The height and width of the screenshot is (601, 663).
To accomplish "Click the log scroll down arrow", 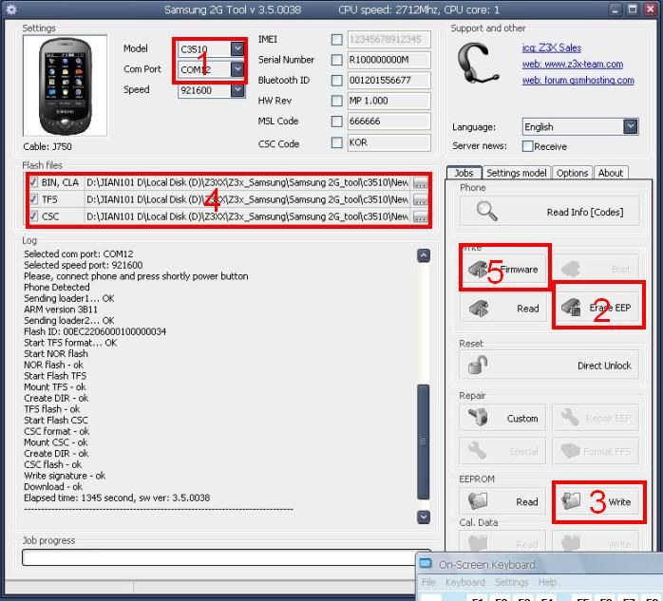I will click(424, 516).
